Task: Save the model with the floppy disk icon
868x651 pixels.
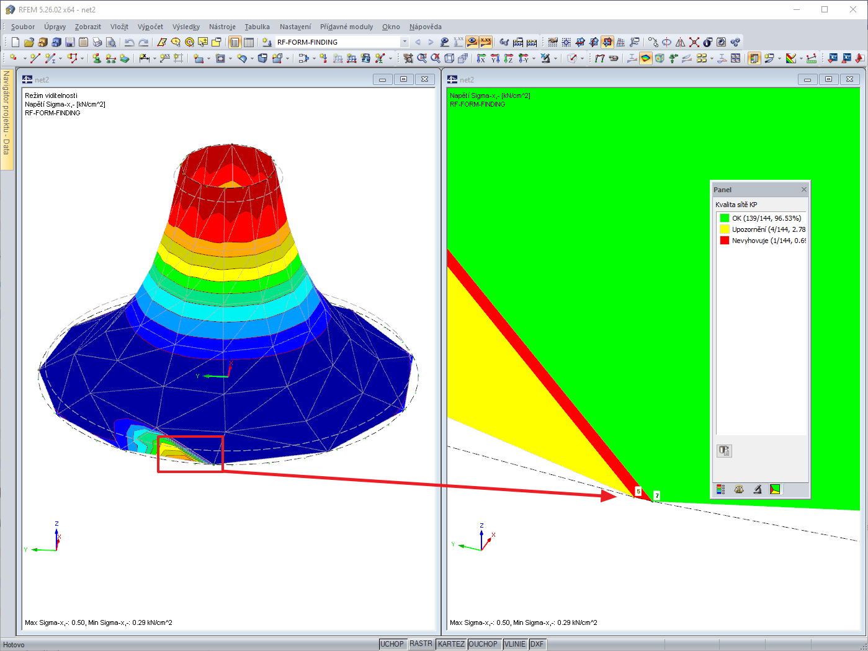Action: (70, 42)
